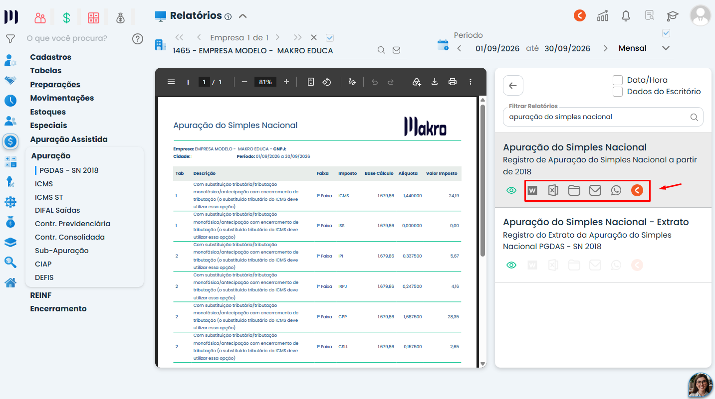The image size is (715, 399).
Task: Open the graduation cap training icon
Action: 673,16
